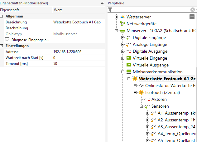
Task: Collapse the Allgemein property group
Action: 2,16
